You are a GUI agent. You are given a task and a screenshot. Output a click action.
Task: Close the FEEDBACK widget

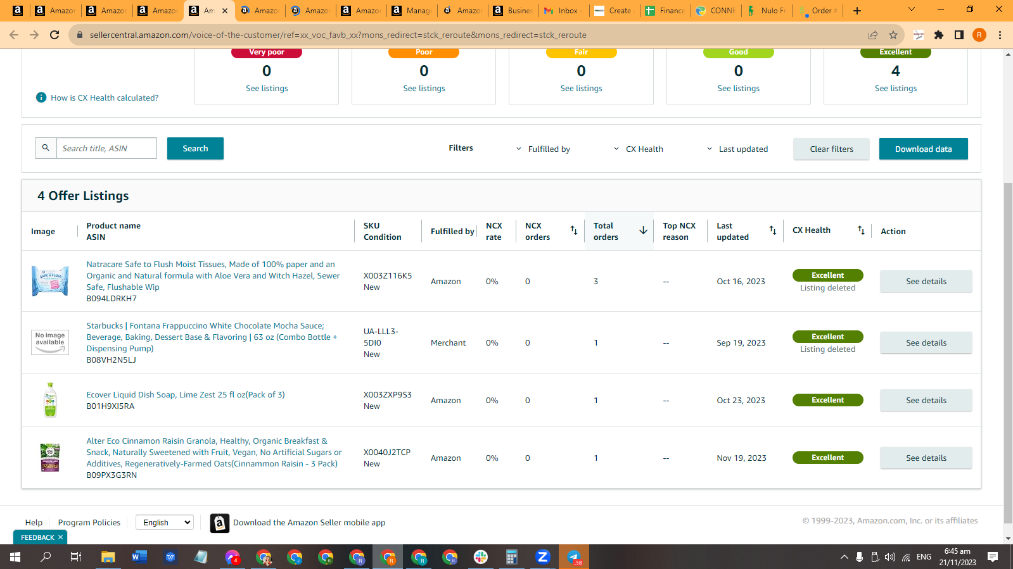(61, 537)
